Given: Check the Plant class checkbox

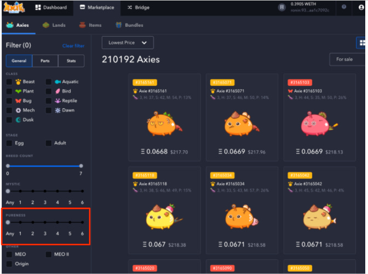Looking at the screenshot, I should coord(9,91).
